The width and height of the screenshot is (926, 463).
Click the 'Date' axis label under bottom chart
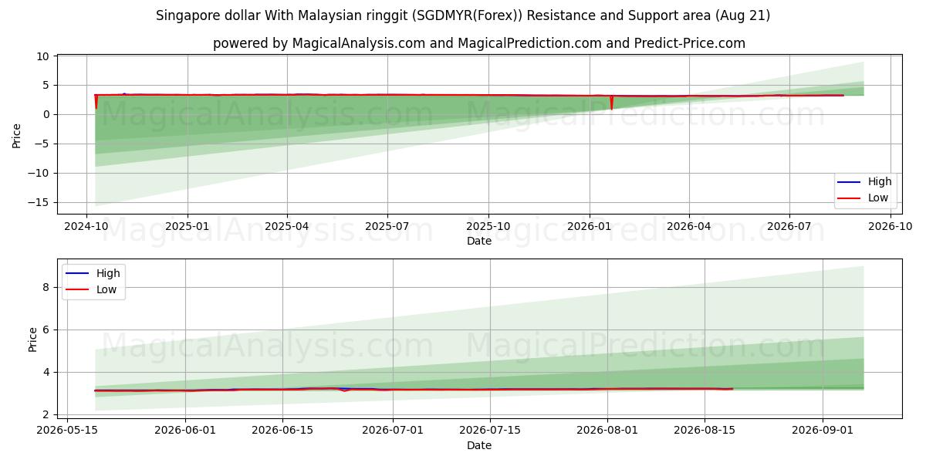479,445
